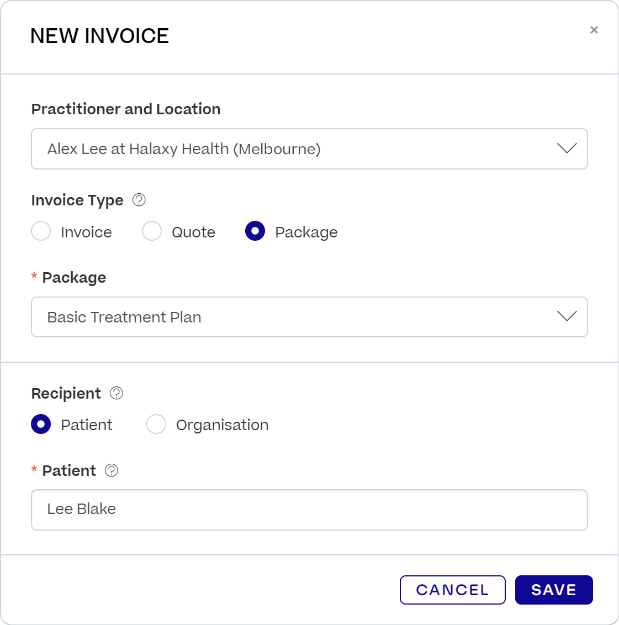The width and height of the screenshot is (619, 625).
Task: Set recipient to Patient
Action: pyautogui.click(x=41, y=424)
